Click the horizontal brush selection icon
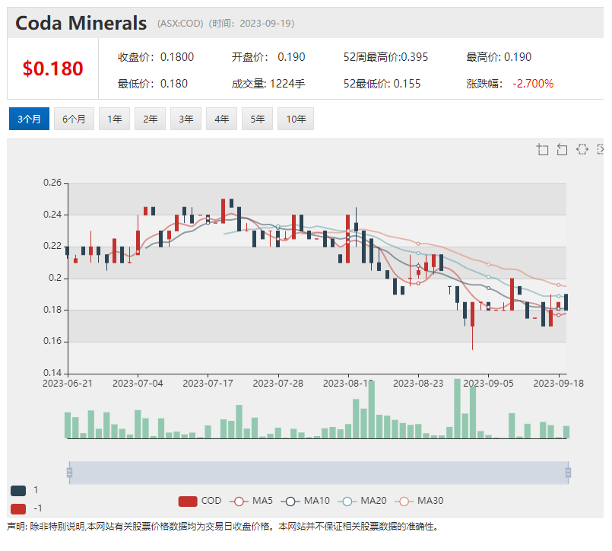The width and height of the screenshot is (612, 551). (x=582, y=149)
